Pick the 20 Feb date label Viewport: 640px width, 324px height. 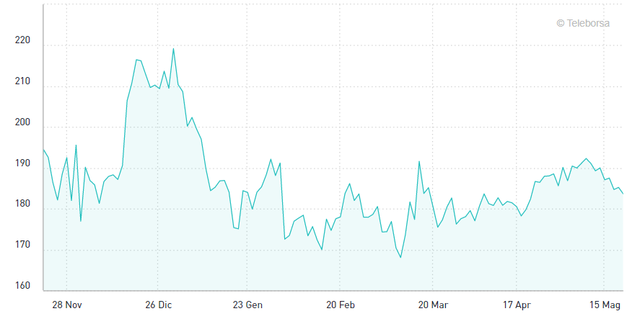(x=341, y=305)
